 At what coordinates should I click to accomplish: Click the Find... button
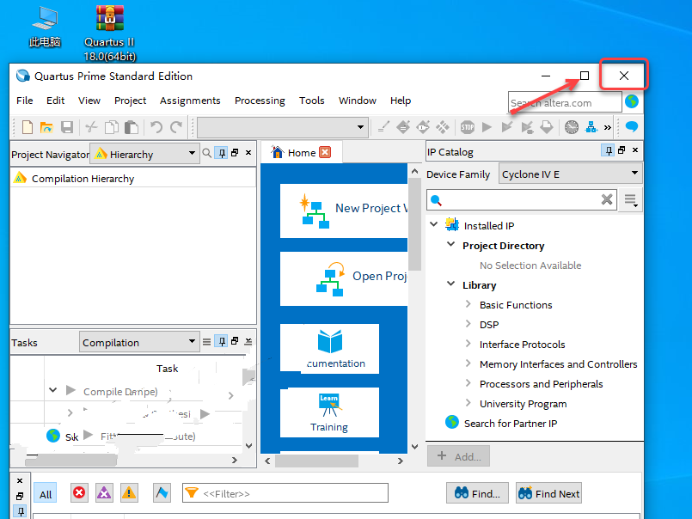coord(477,493)
